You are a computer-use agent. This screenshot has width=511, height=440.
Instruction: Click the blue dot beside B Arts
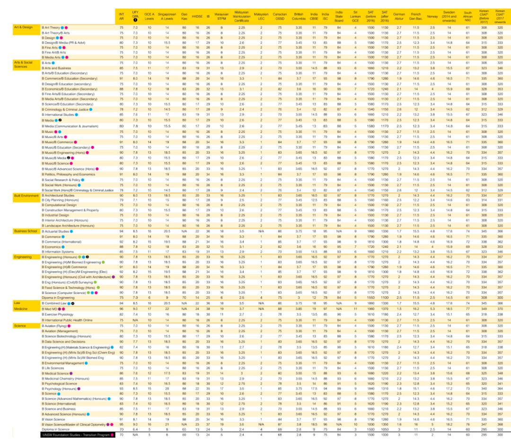click(x=53, y=62)
